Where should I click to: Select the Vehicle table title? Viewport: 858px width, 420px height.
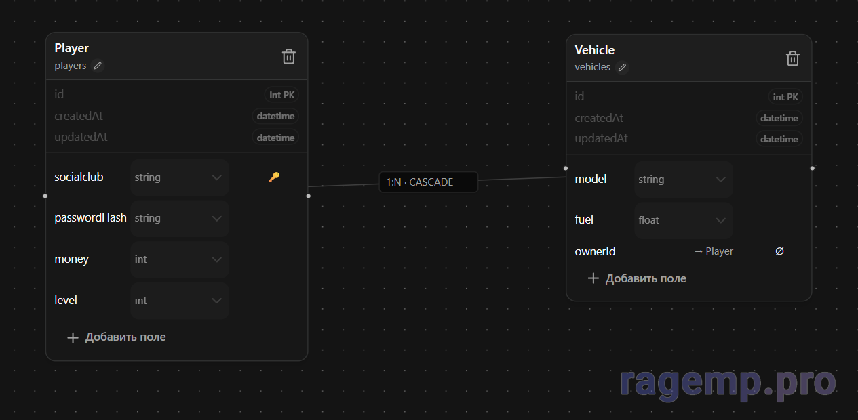click(x=594, y=50)
